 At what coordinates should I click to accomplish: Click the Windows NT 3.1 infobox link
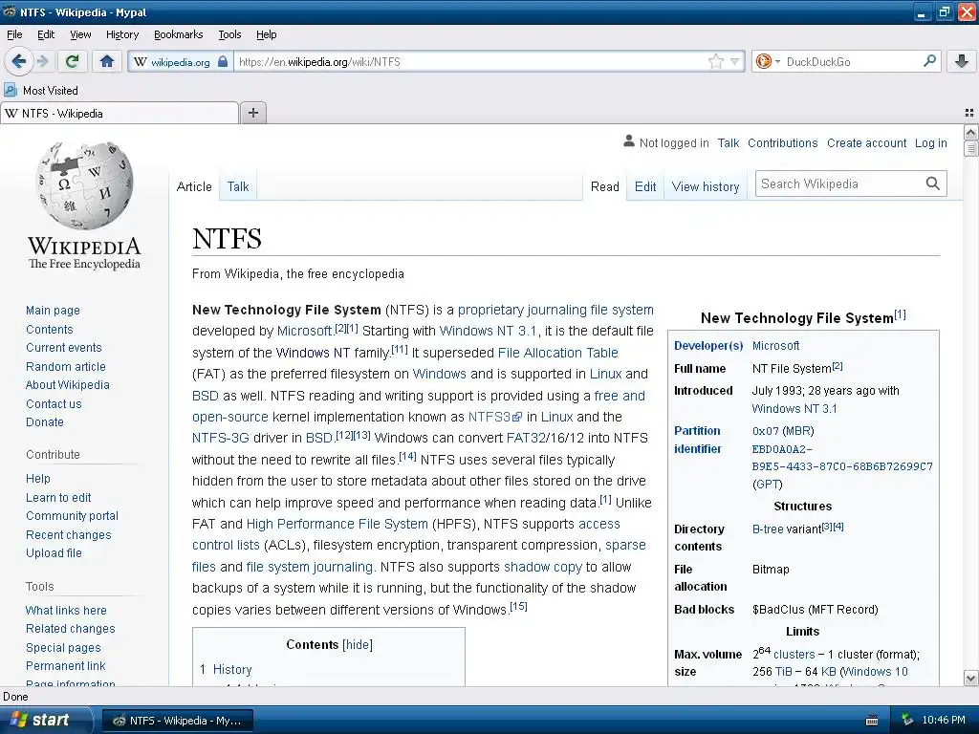tap(794, 409)
